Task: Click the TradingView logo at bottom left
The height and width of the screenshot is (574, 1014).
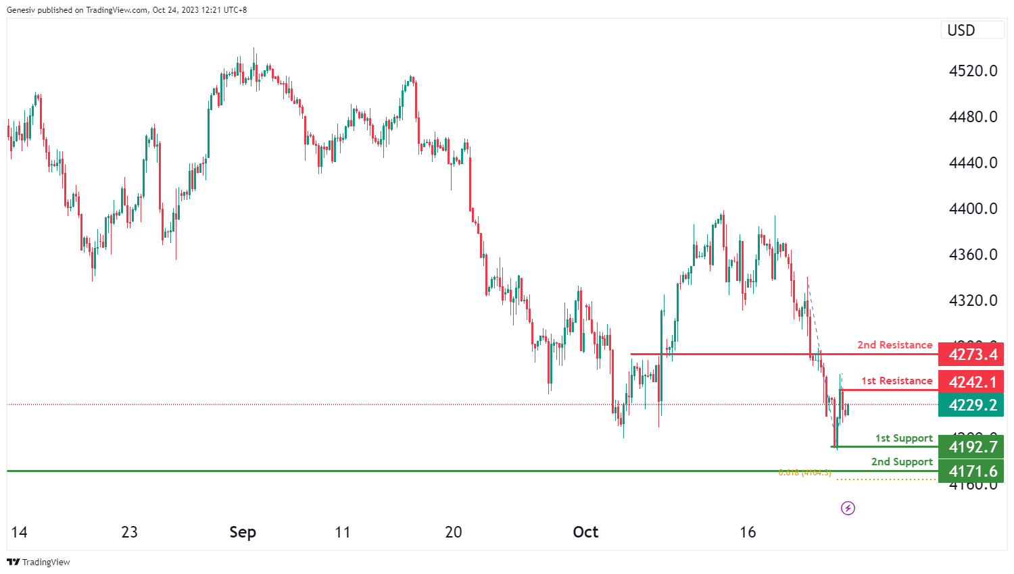Action: pyautogui.click(x=39, y=562)
